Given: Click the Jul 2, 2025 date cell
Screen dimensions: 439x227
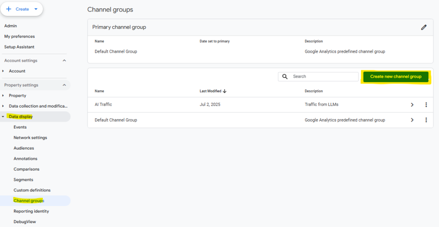Looking at the screenshot, I should tap(210, 105).
